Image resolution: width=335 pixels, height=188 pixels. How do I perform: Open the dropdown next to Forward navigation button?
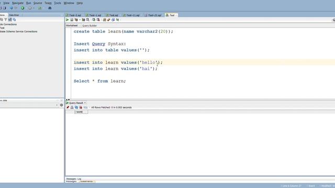[33, 8]
